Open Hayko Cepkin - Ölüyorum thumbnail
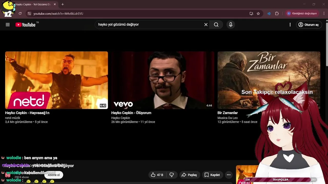 (x=163, y=80)
